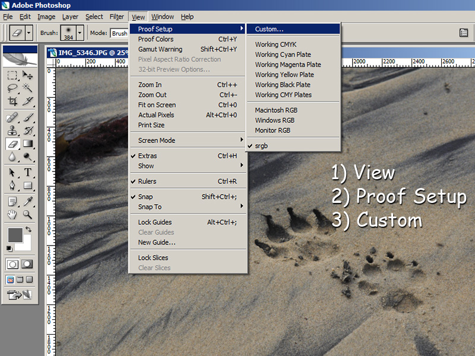Open the Layer menu

point(70,17)
